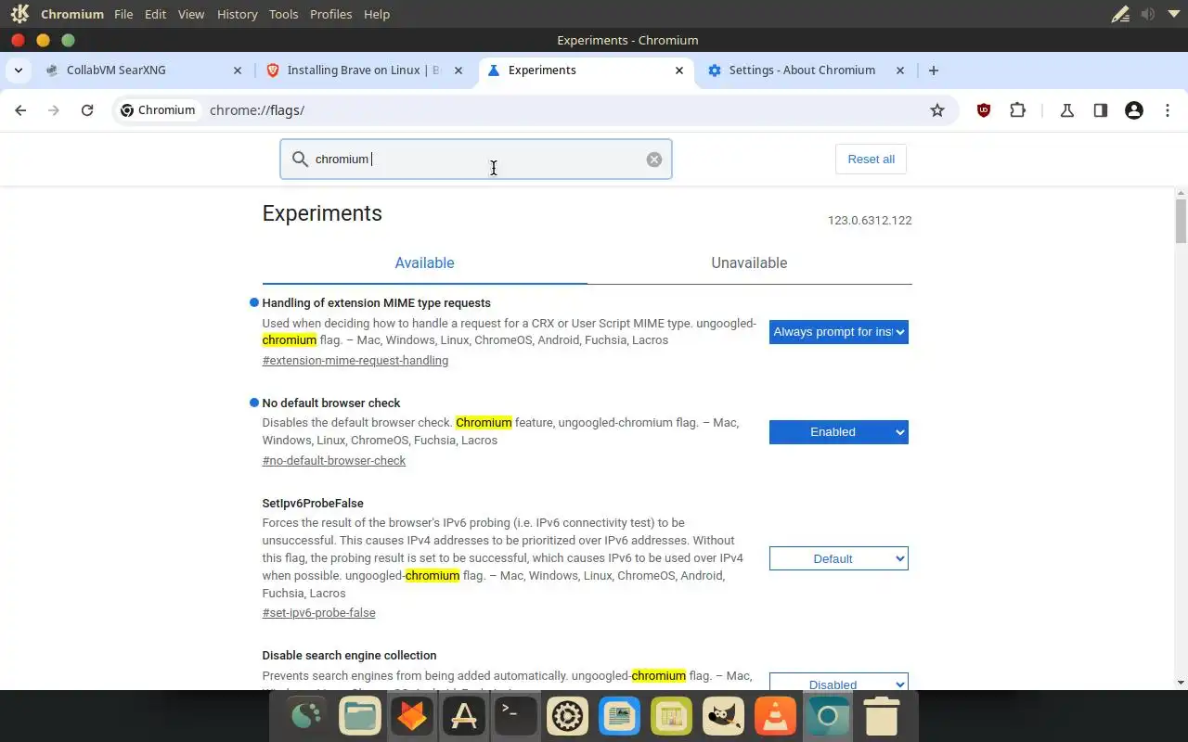Screen dimensions: 1188x742
Task: Click the page vertical scrollbar thumb
Action: [1181, 220]
